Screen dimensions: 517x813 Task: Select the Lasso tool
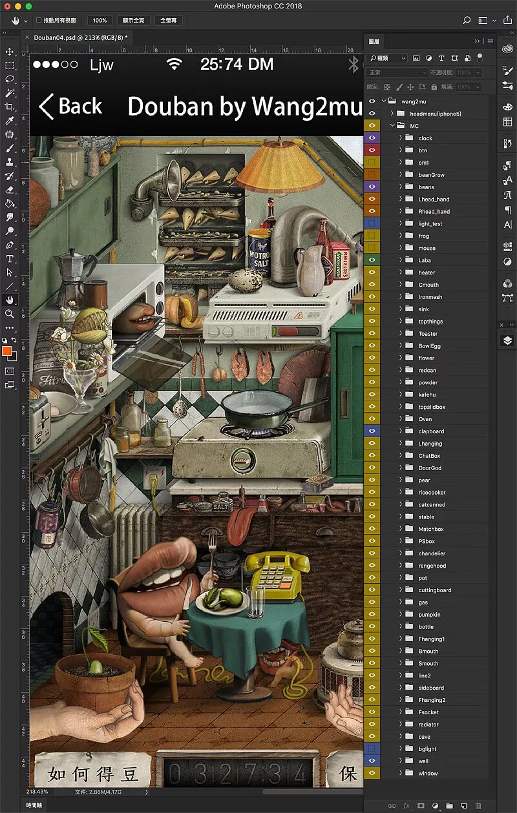pyautogui.click(x=9, y=79)
